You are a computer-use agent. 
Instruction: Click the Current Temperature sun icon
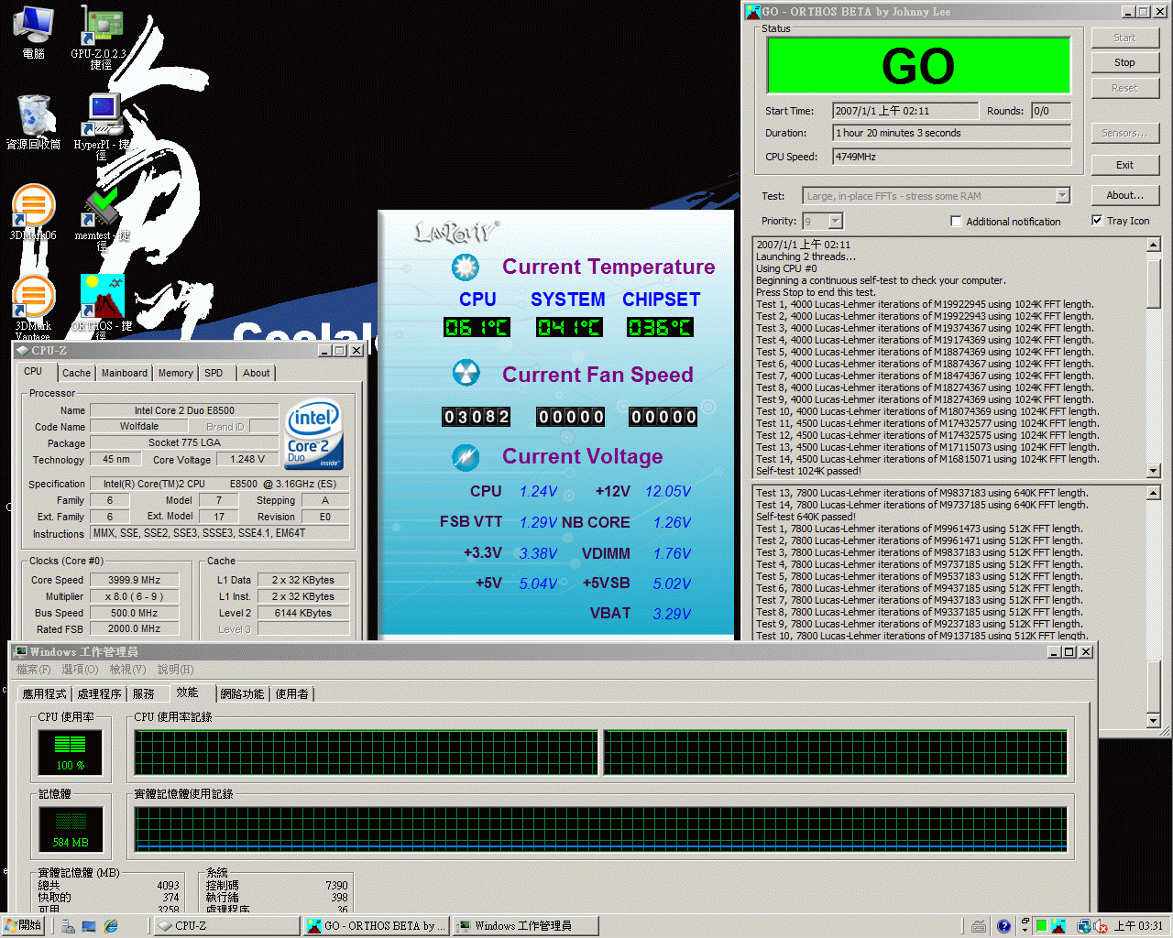click(466, 267)
